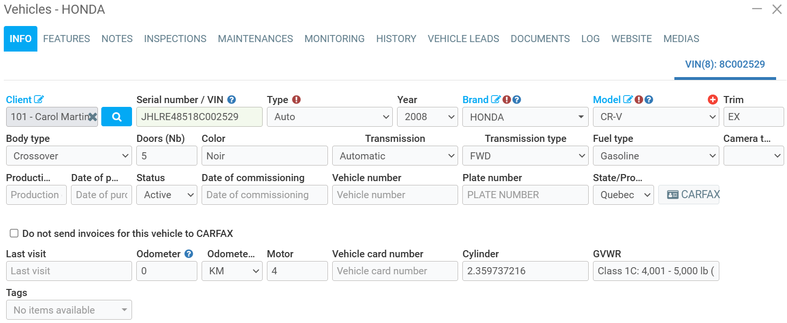The image size is (787, 323).
Task: Select the VIN(8): 8C002529 sub-tab
Action: coord(725,64)
